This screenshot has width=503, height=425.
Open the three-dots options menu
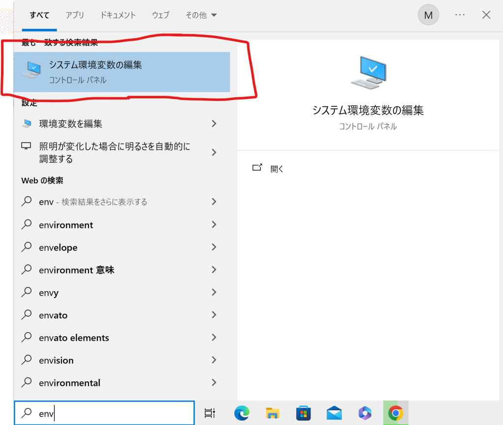tap(460, 15)
